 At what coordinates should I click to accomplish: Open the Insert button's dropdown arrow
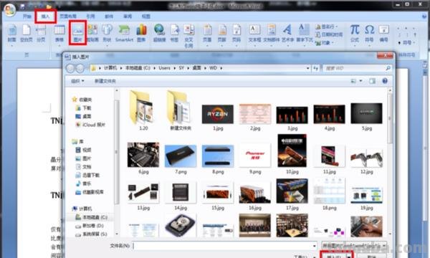tap(348, 256)
